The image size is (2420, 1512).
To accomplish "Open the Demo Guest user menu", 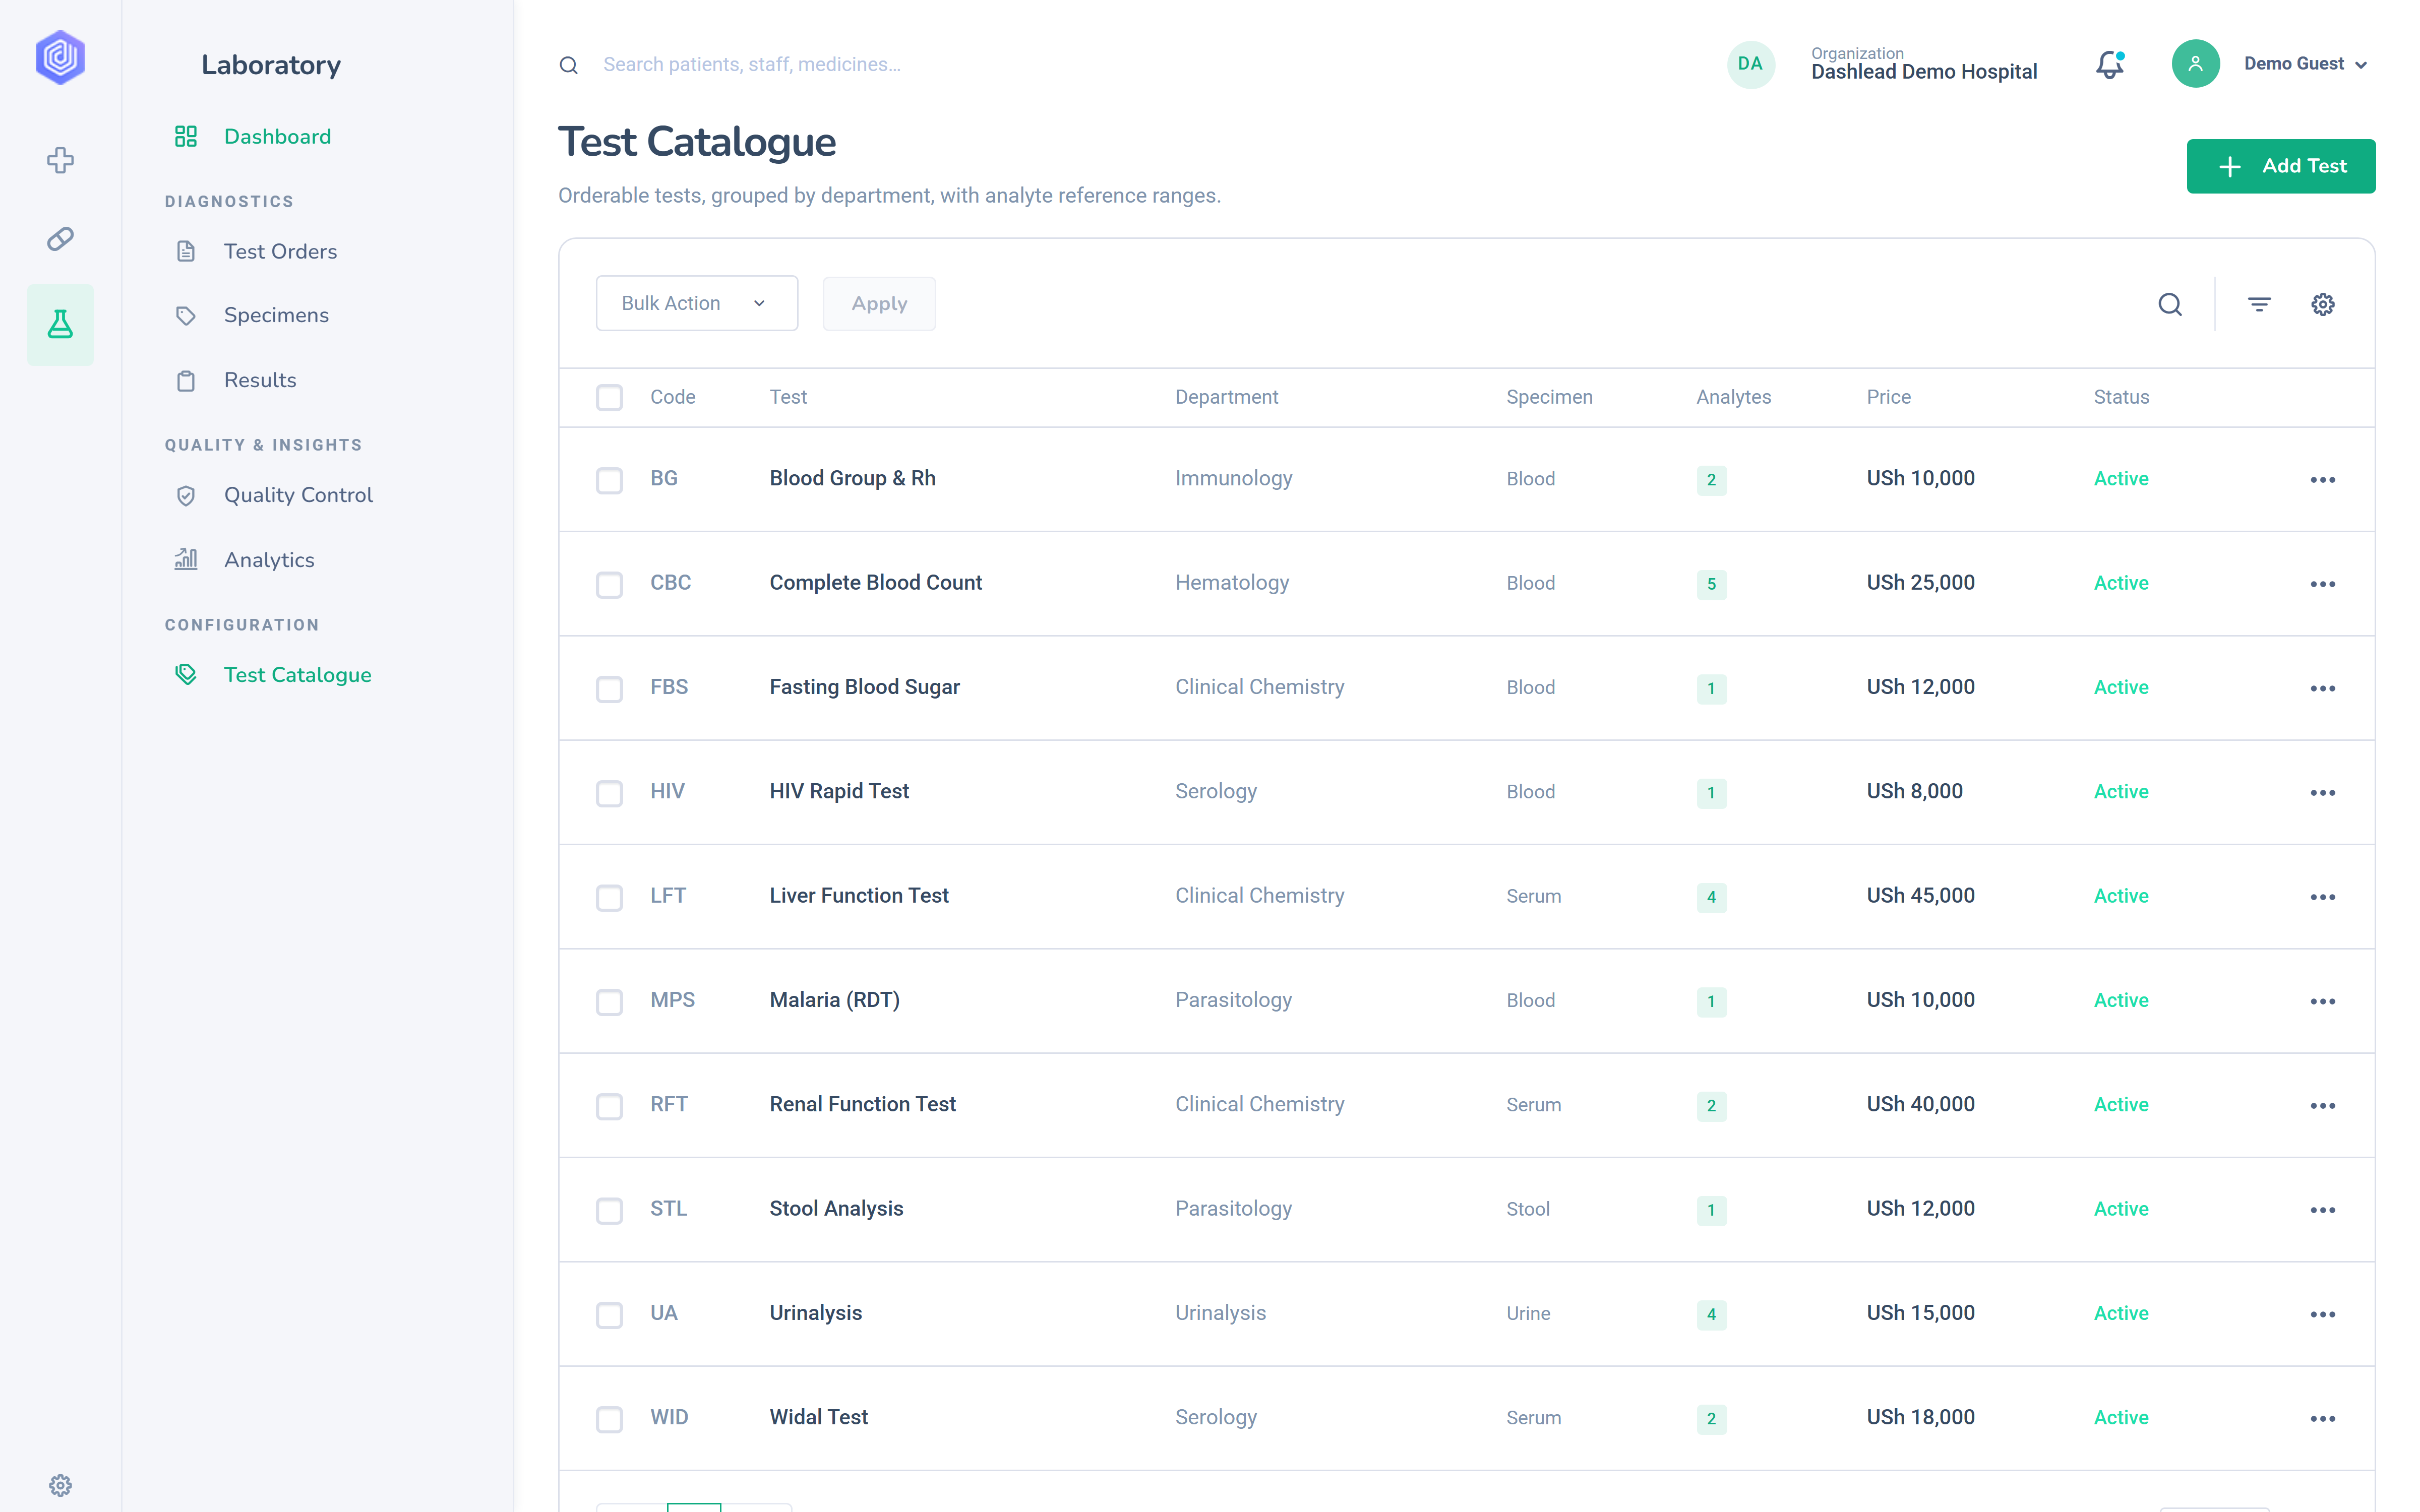I will 2305,64.
